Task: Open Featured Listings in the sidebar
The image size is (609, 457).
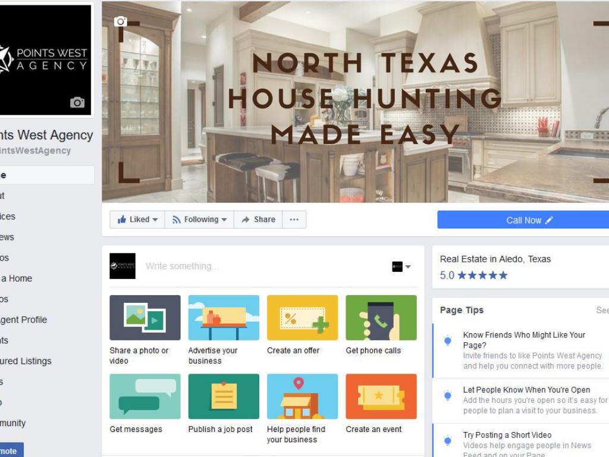Action: [x=26, y=361]
